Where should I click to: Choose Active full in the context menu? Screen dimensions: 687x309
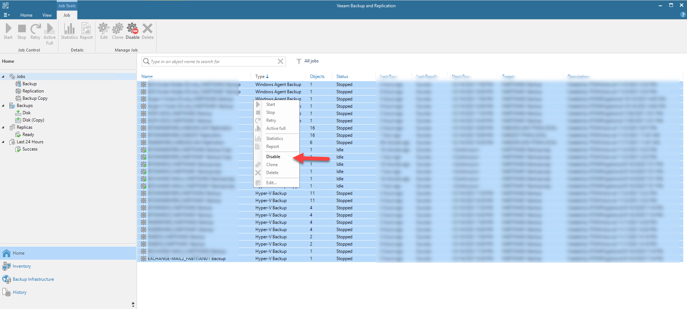point(276,128)
